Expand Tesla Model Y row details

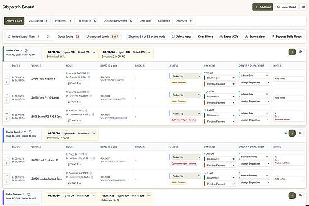coord(7,82)
